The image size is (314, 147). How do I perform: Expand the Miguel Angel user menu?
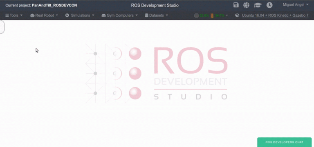tap(296, 4)
